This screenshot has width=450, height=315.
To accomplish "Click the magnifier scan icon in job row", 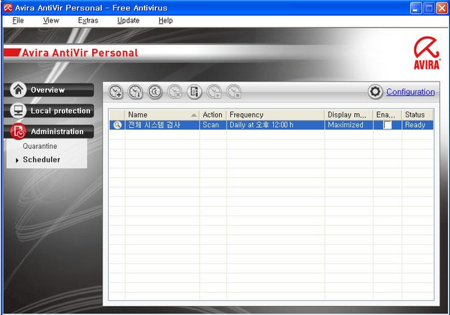I will (117, 125).
